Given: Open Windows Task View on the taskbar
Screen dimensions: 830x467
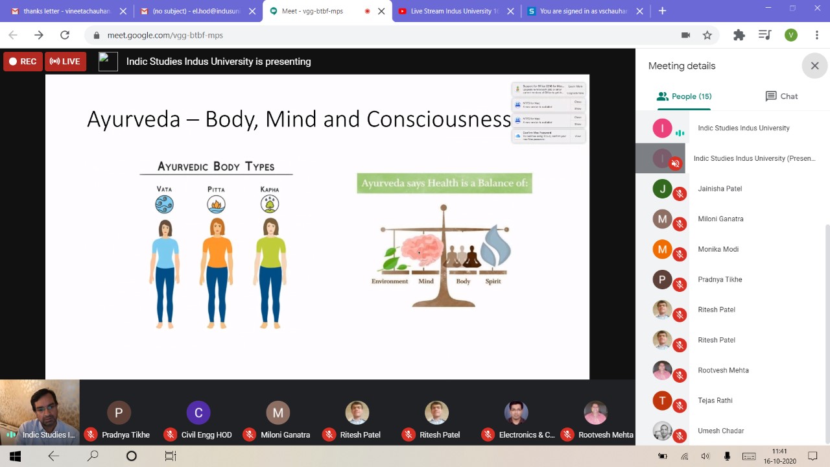Looking at the screenshot, I should 170,456.
